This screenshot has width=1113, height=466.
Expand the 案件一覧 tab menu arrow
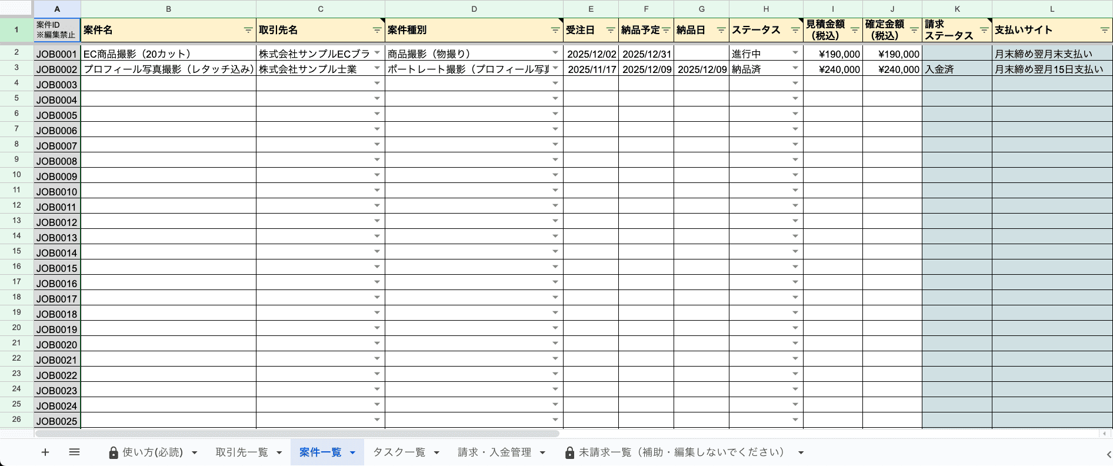coord(352,452)
